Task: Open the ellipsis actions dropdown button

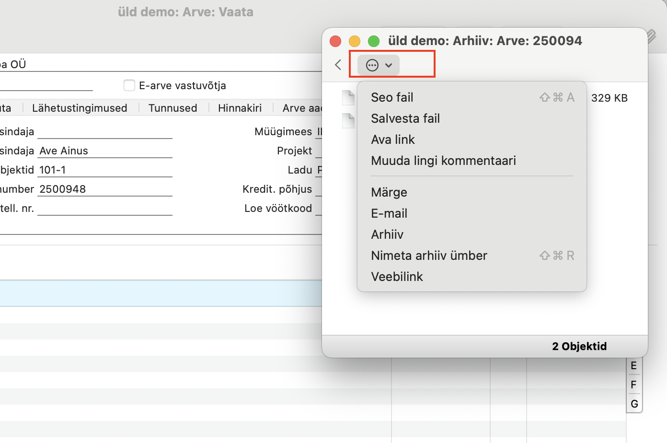Action: [x=379, y=65]
